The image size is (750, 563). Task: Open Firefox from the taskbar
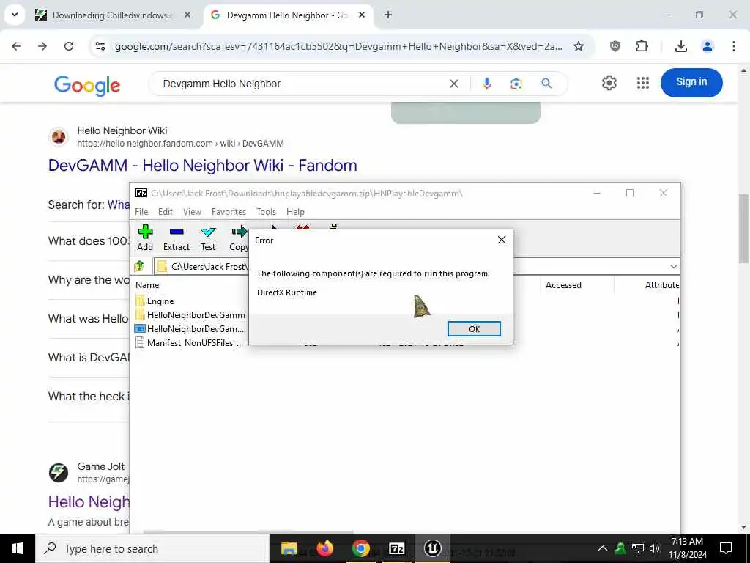point(324,548)
